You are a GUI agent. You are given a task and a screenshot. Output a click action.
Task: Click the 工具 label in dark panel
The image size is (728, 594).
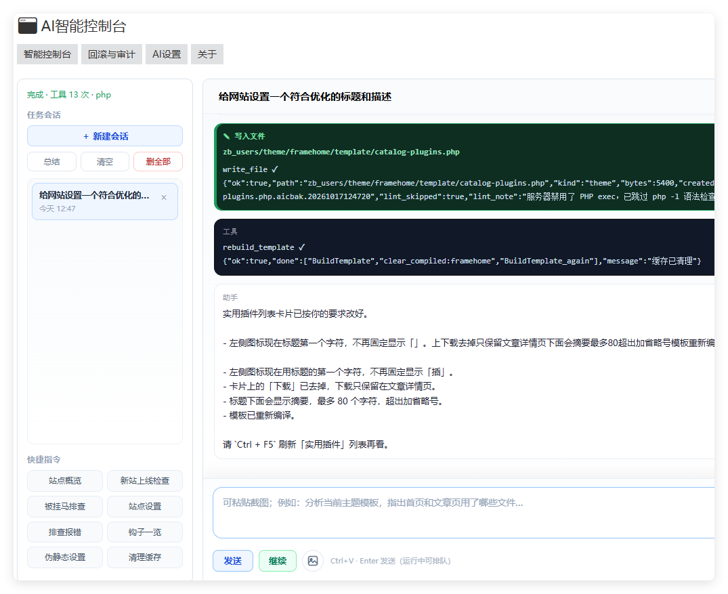coord(230,231)
